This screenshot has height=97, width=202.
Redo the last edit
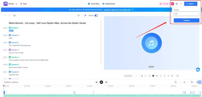click(9, 16)
